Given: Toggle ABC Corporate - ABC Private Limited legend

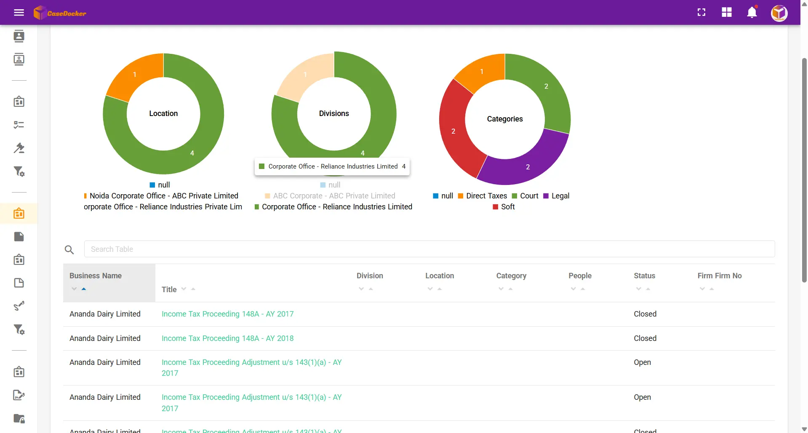Looking at the screenshot, I should 330,196.
